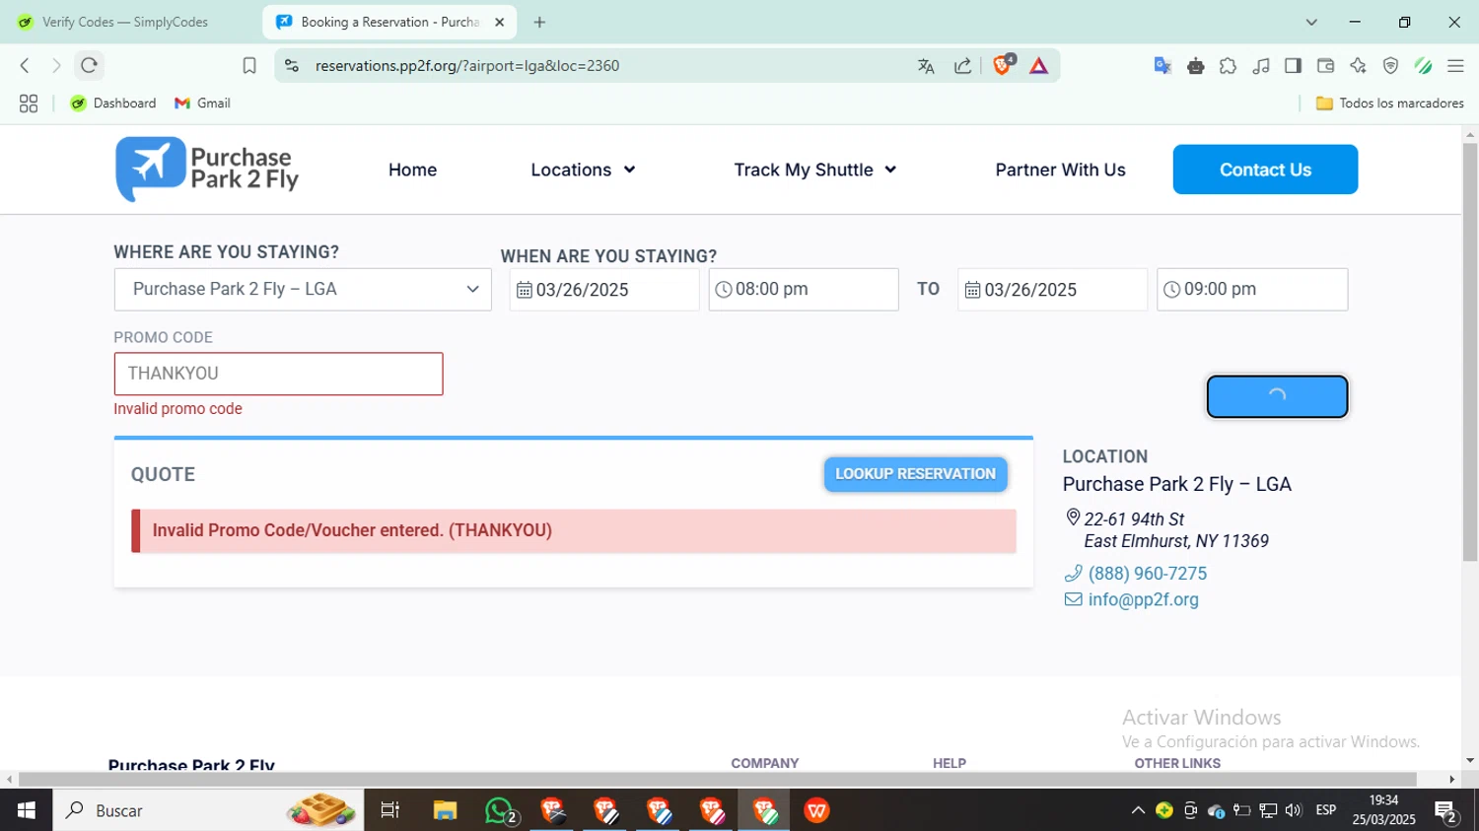
Task: Open WPS Office from the taskbar
Action: pyautogui.click(x=816, y=810)
